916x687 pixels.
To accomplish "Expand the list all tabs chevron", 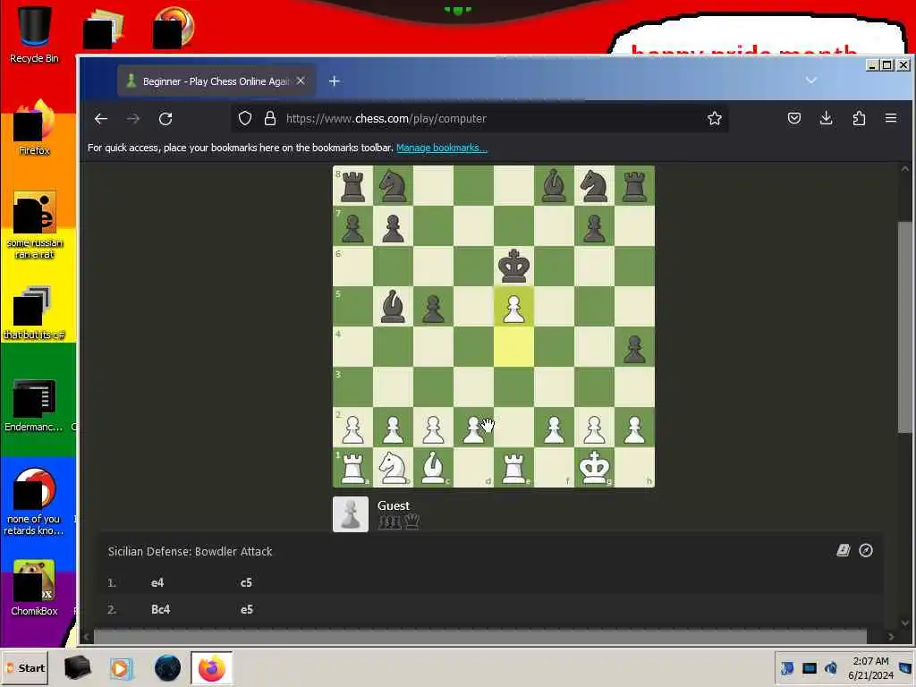I will (x=810, y=80).
